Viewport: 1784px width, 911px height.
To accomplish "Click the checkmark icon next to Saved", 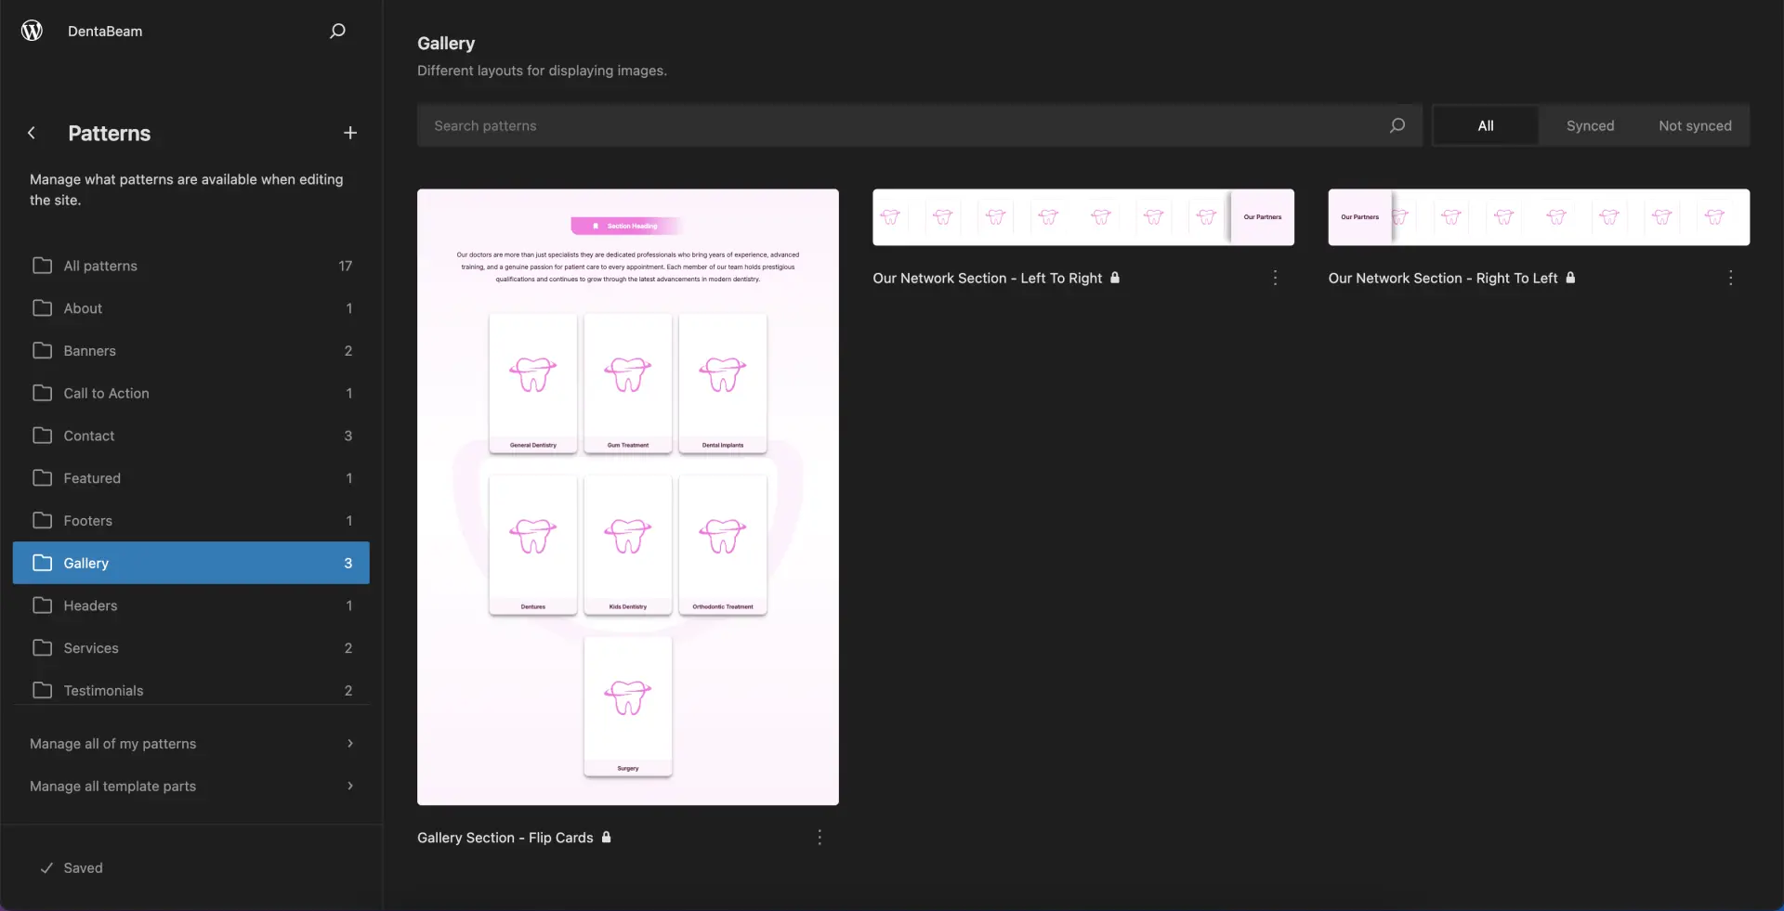I will click(46, 867).
